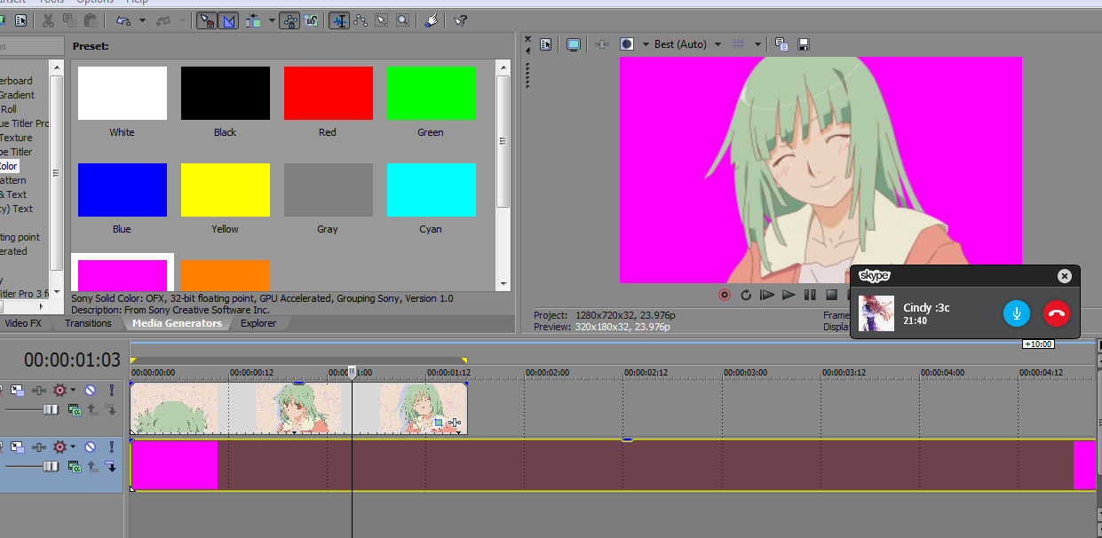1102x538 pixels.
Task: Play the preview
Action: pos(789,295)
